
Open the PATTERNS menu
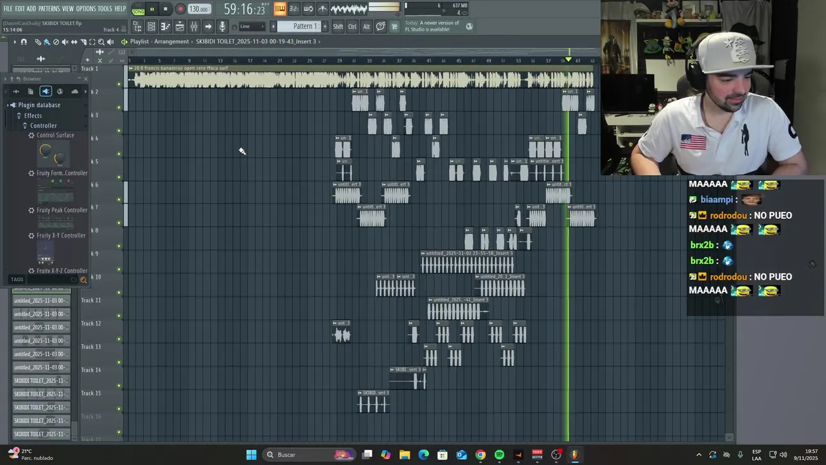click(x=48, y=8)
